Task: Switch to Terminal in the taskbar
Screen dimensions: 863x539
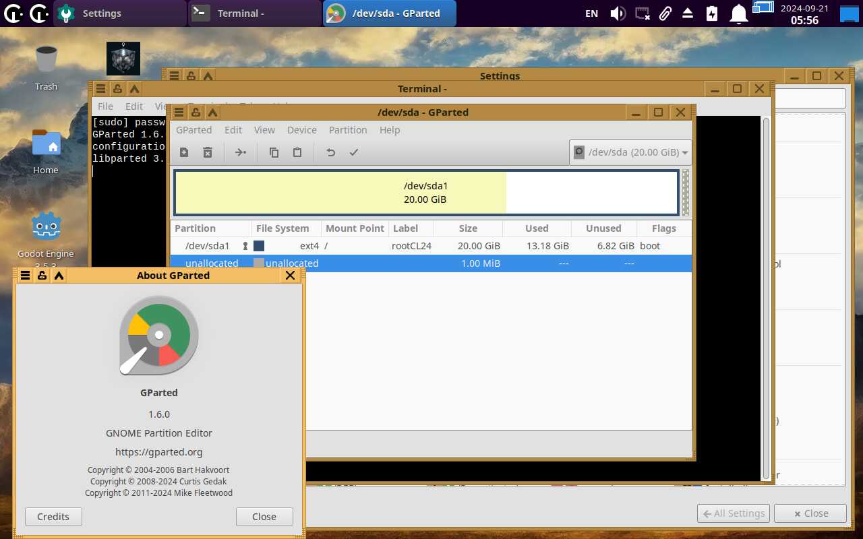Action: pyautogui.click(x=254, y=13)
